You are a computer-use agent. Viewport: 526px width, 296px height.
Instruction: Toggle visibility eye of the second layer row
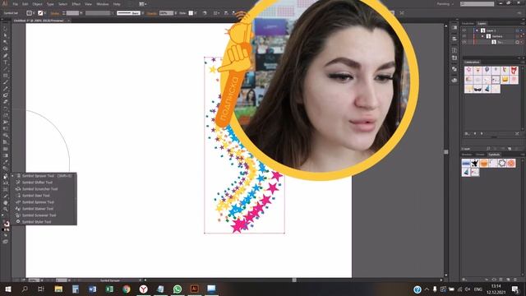(x=464, y=36)
